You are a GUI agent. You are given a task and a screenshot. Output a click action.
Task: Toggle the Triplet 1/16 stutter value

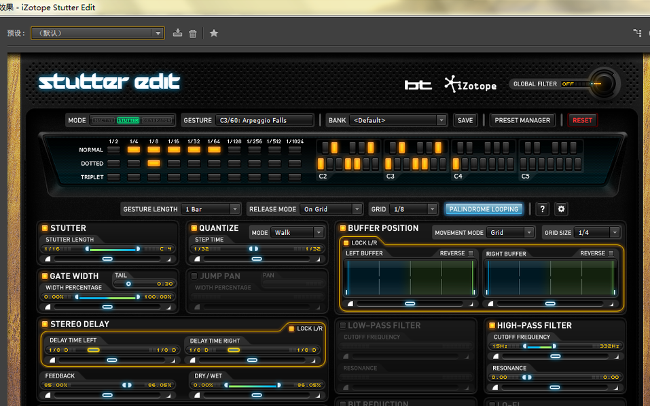tap(174, 177)
